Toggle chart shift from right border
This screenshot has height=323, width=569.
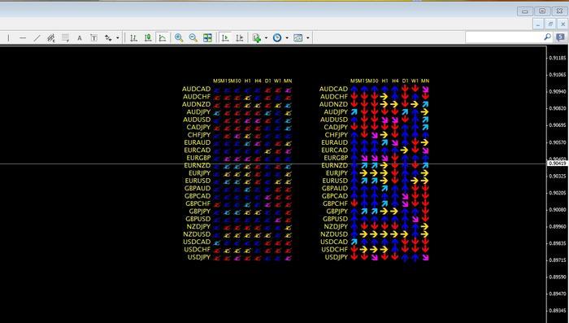pyautogui.click(x=240, y=37)
